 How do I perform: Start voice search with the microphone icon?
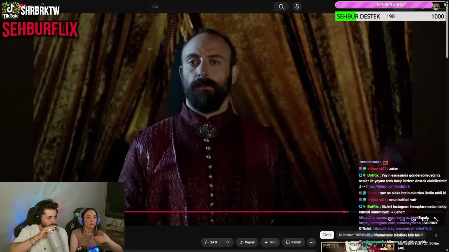pyautogui.click(x=297, y=6)
